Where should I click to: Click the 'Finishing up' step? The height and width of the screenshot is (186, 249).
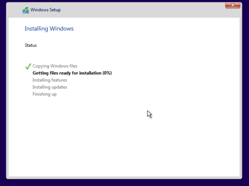[44, 94]
